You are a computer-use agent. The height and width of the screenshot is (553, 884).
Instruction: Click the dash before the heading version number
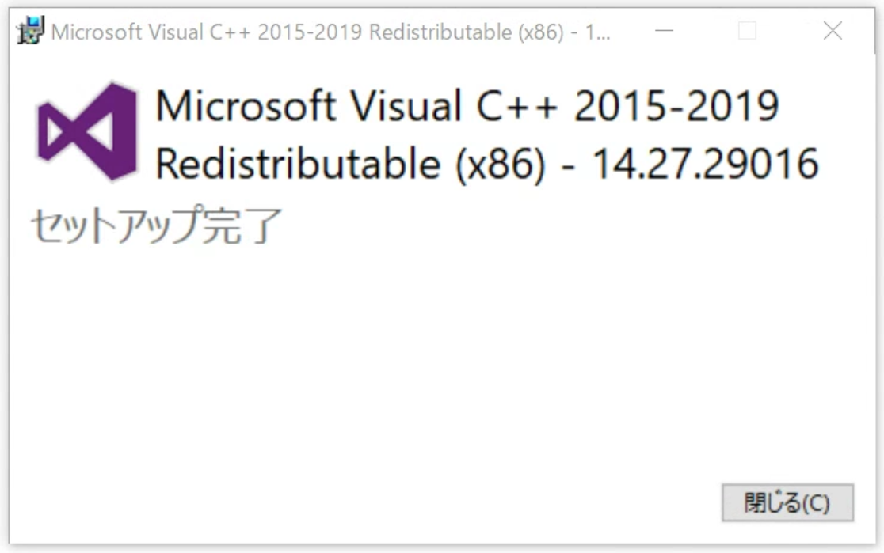point(569,166)
